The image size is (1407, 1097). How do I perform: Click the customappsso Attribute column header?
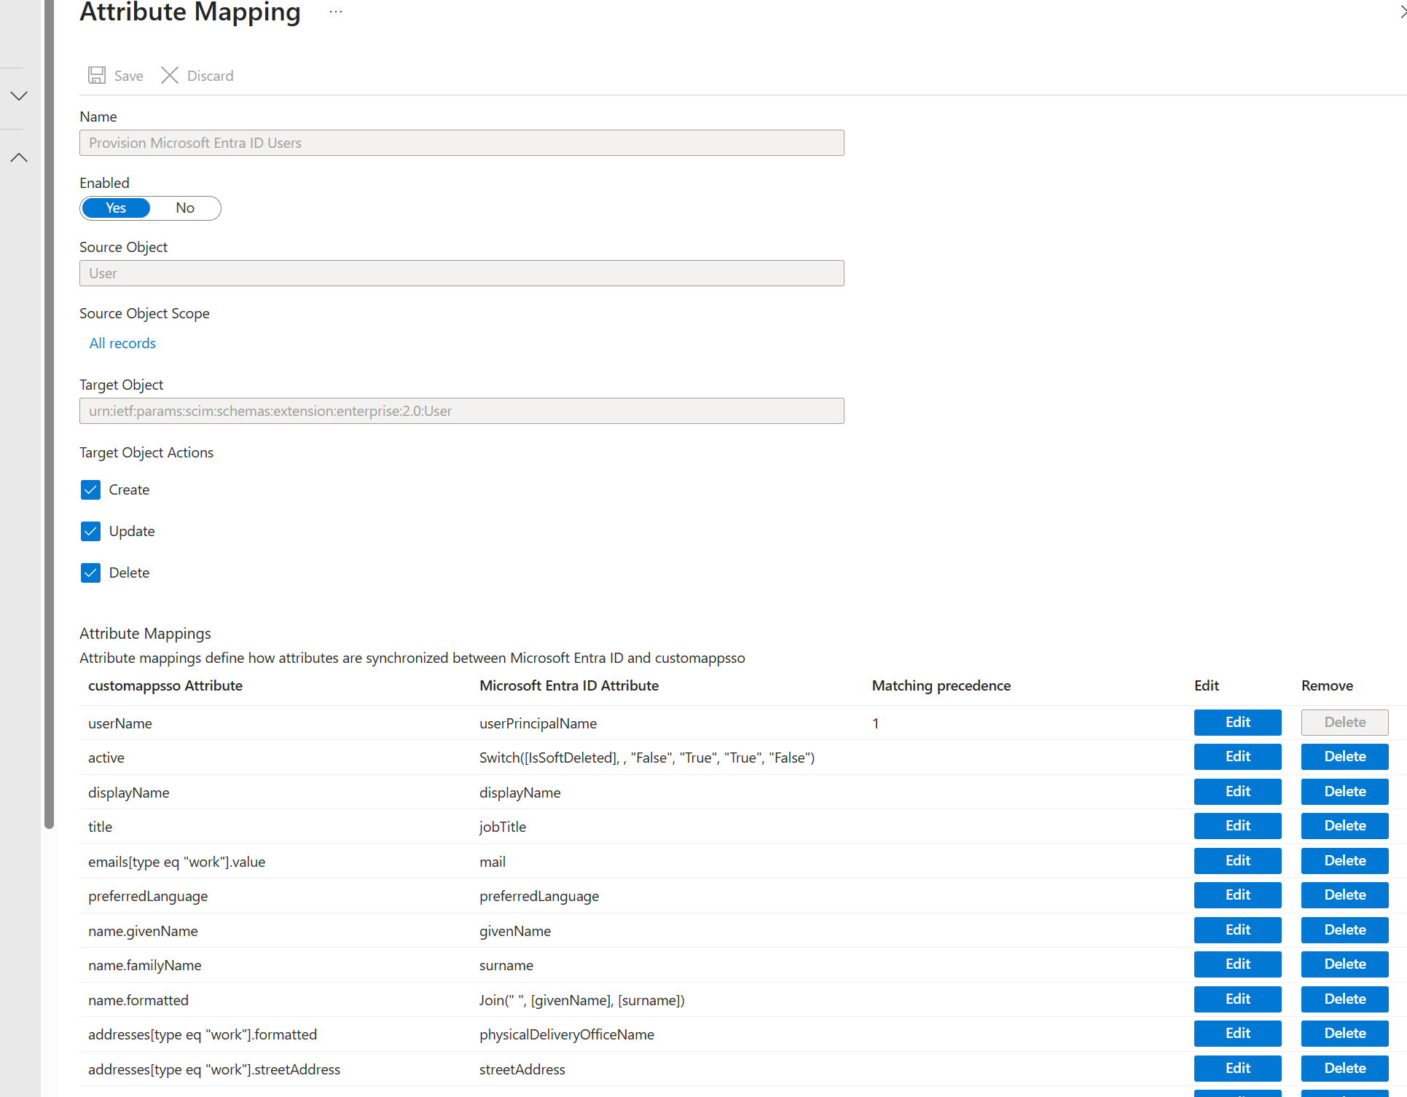point(165,685)
